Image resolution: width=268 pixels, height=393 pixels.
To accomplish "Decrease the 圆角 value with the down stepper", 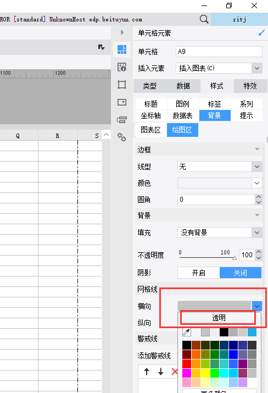I will 259,202.
